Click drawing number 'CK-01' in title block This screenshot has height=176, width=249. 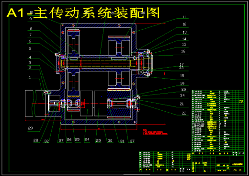pyautogui.click(x=238, y=170)
